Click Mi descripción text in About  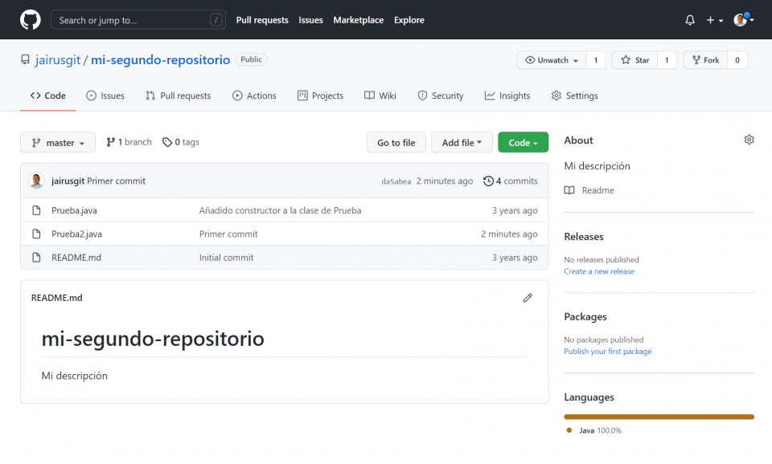(597, 166)
